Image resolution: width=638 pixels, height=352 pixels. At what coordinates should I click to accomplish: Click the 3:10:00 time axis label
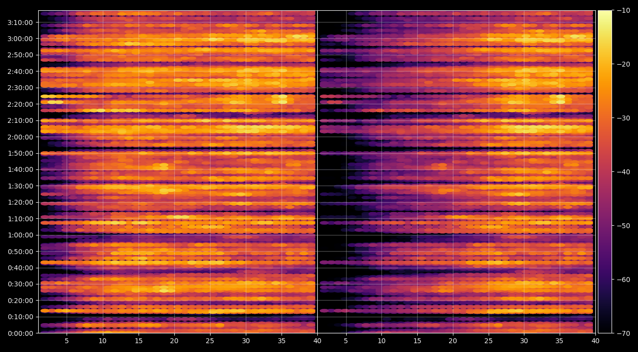[20, 22]
